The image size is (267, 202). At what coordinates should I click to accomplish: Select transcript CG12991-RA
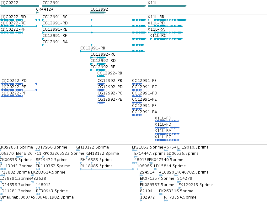point(93,45)
